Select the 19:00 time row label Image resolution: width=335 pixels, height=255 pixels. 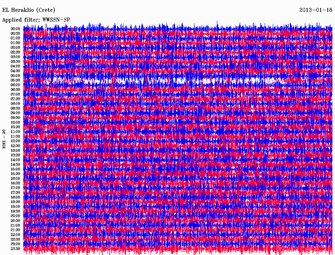pyautogui.click(x=15, y=207)
